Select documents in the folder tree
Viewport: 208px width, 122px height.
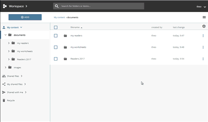[19, 35]
